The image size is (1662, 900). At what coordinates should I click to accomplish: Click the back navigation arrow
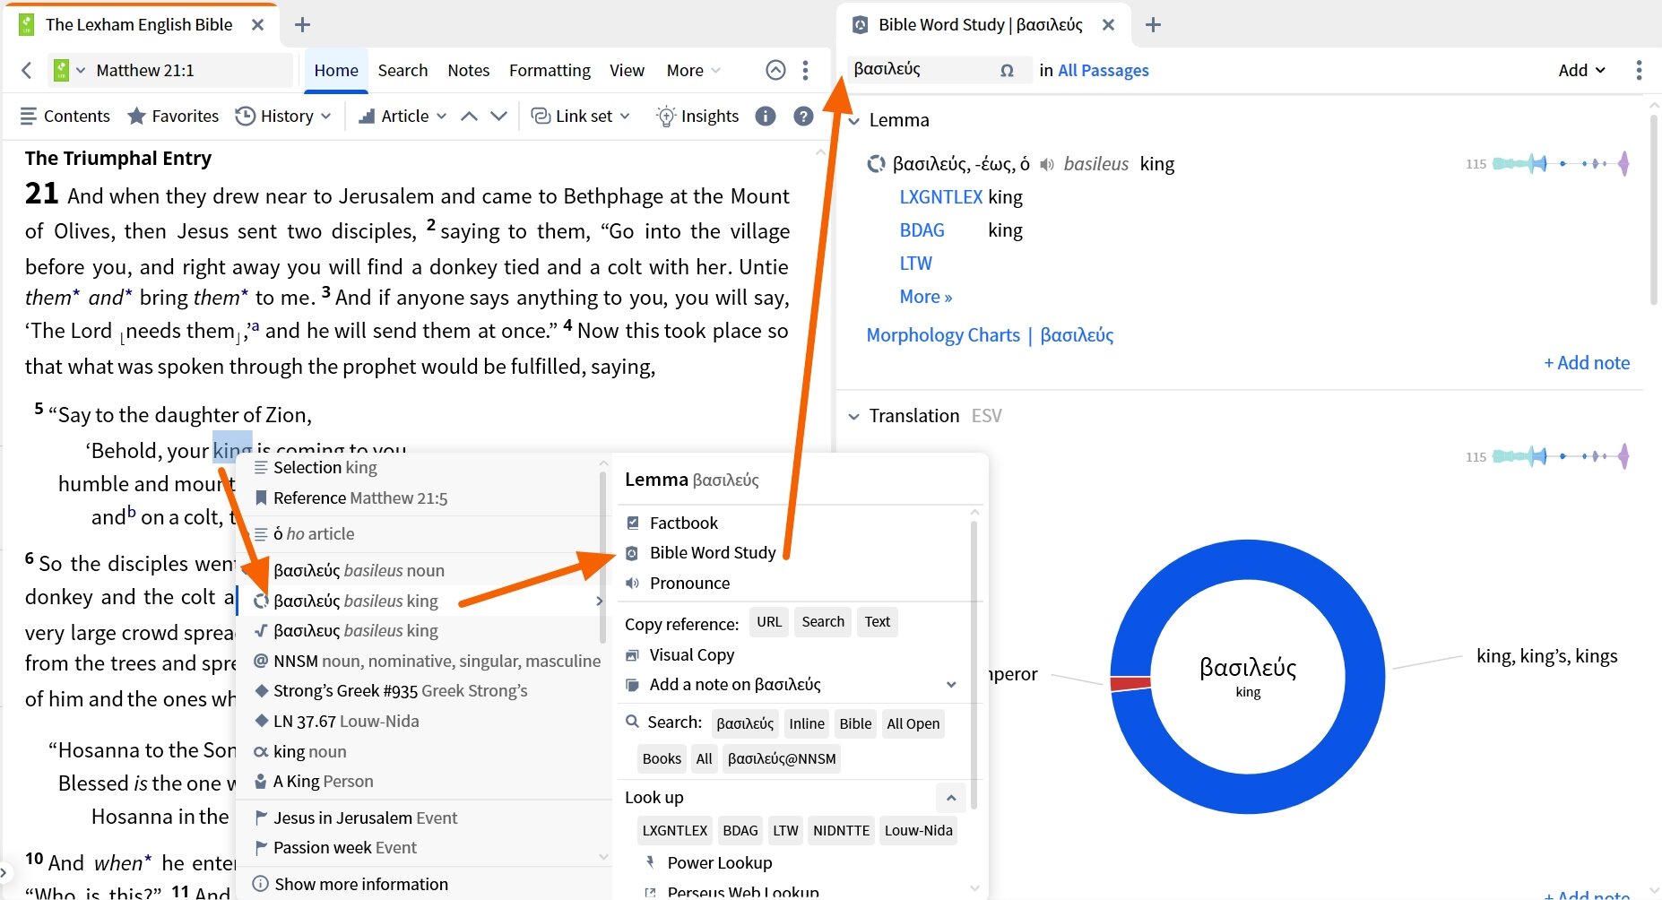click(27, 70)
